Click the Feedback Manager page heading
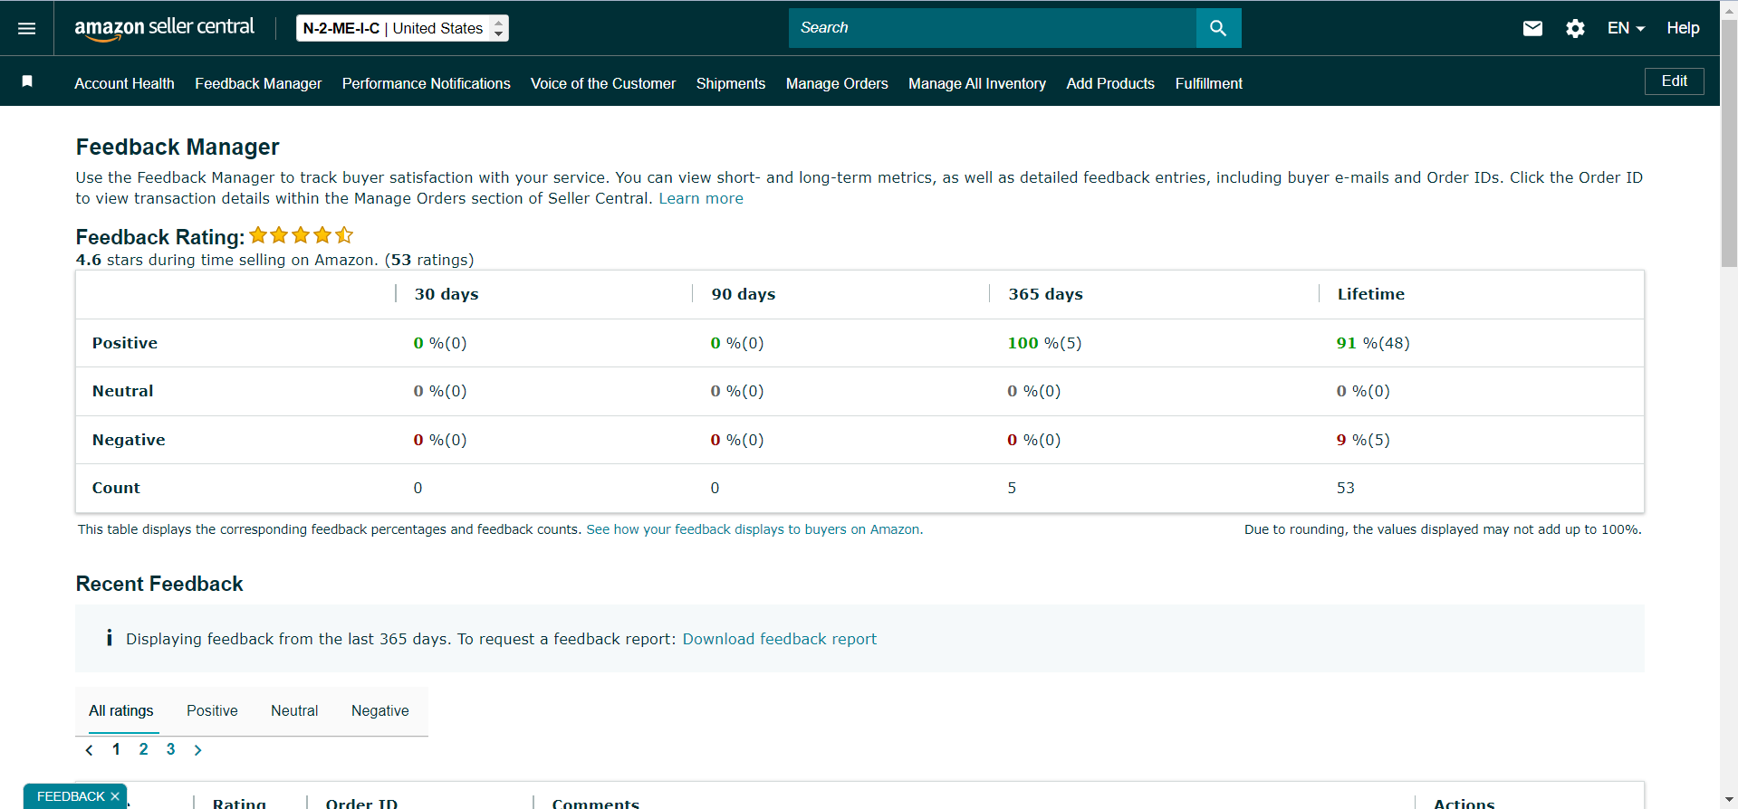1738x809 pixels. (x=178, y=147)
